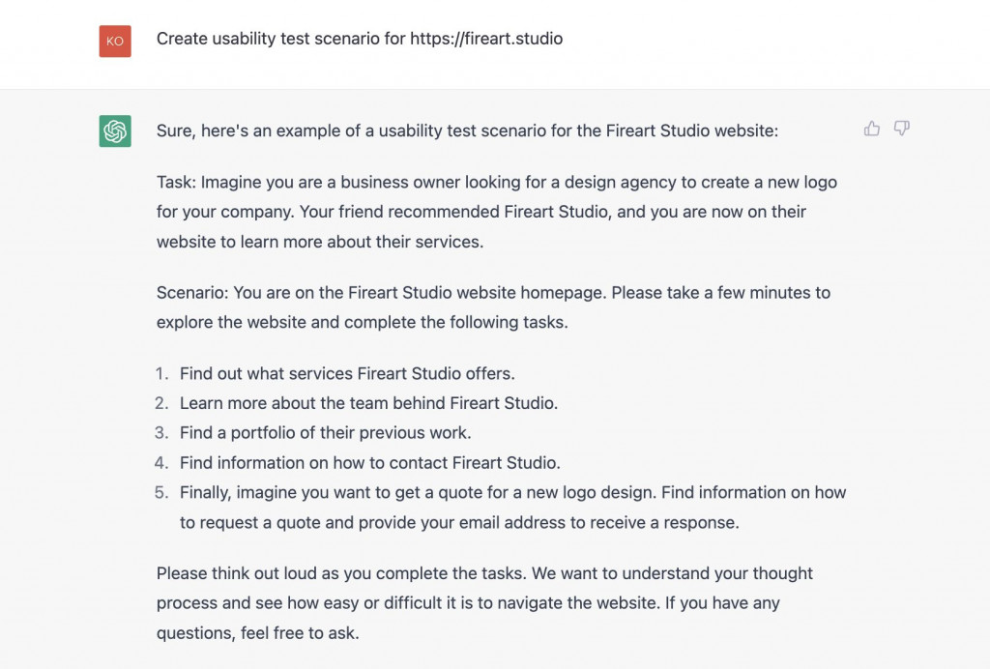
Task: Click list item 5 about requesting a quote
Action: click(x=503, y=507)
